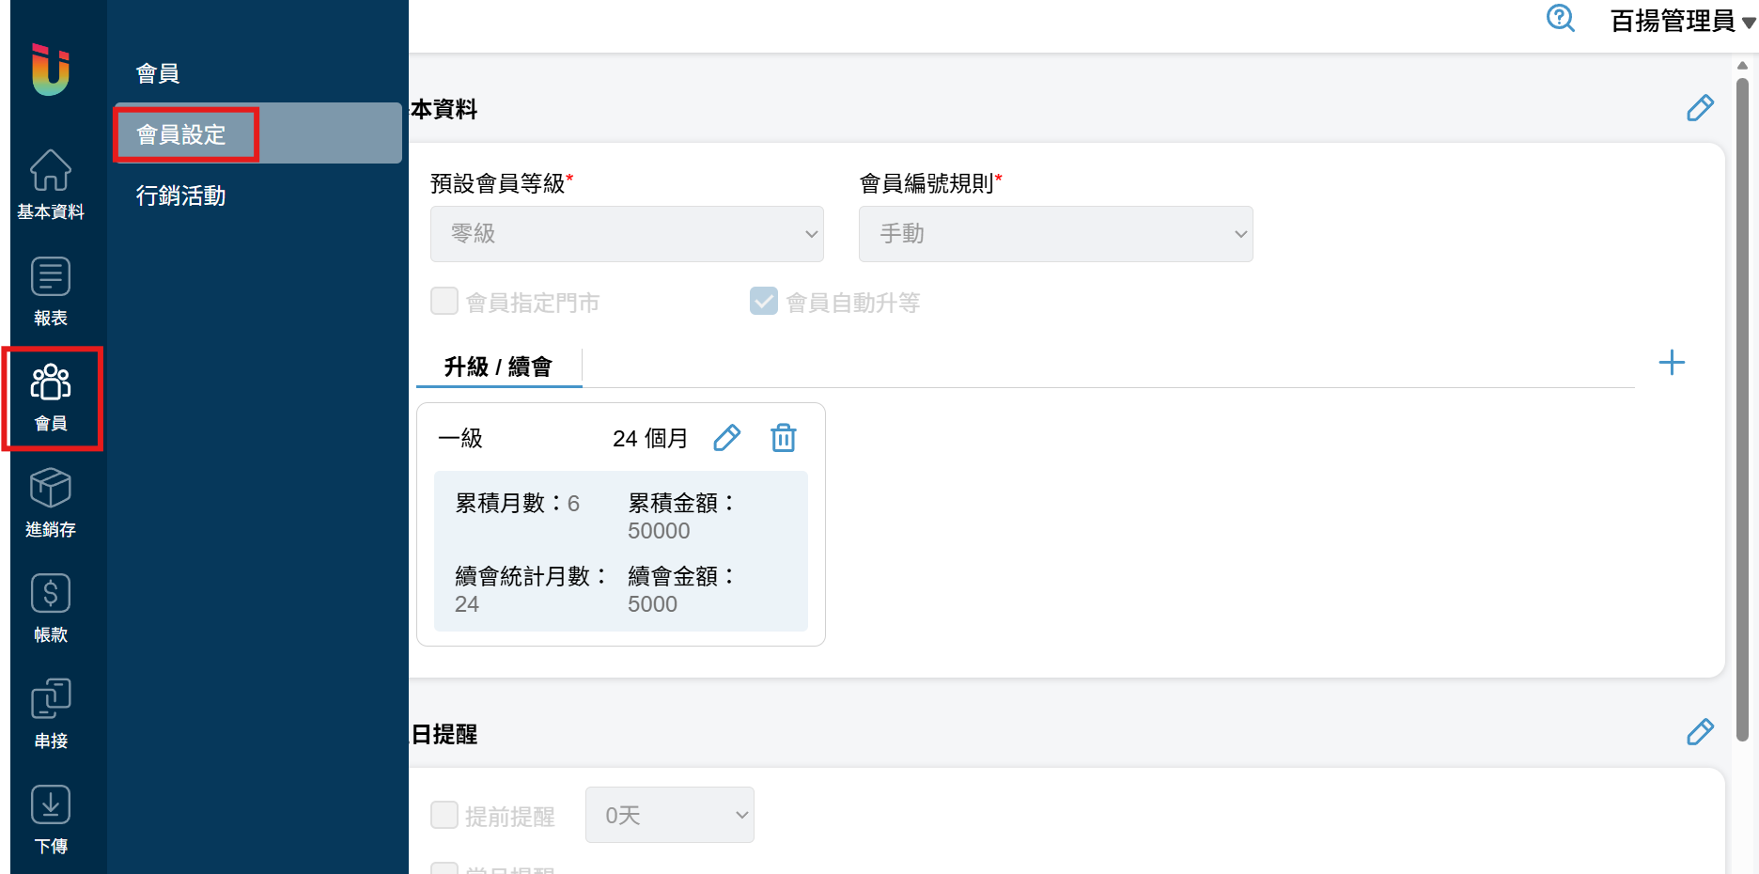This screenshot has height=874, width=1759.
Task: Go to the 帳款 accounts section
Action: 51,608
